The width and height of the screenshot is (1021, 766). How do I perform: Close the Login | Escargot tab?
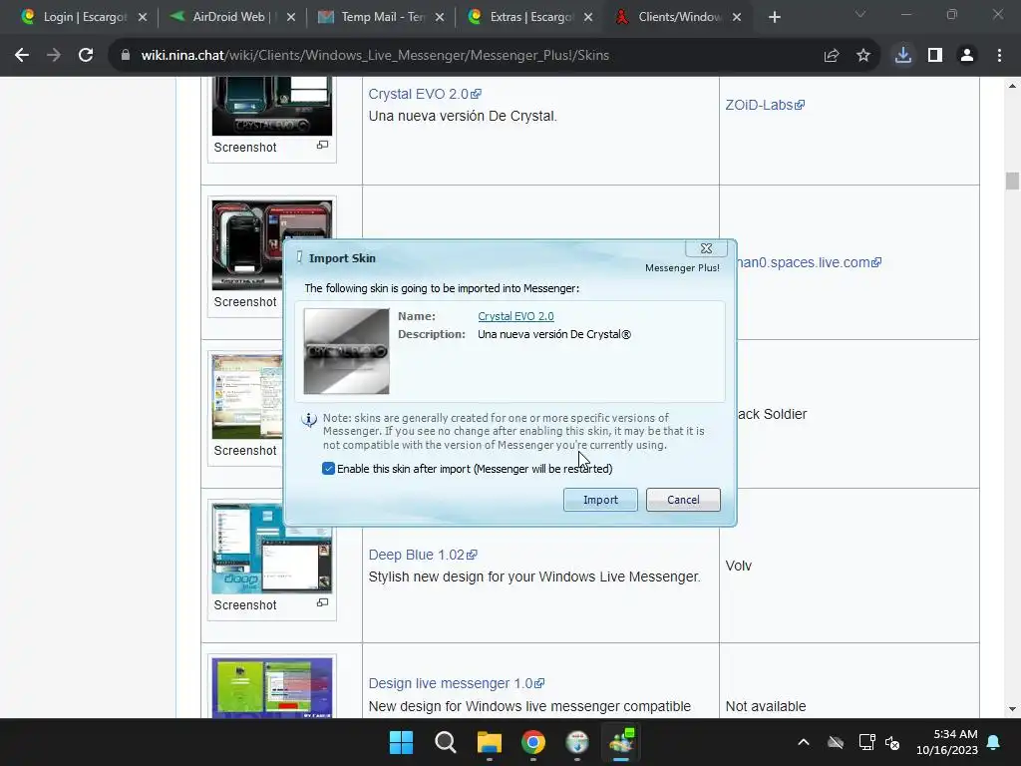tap(143, 17)
